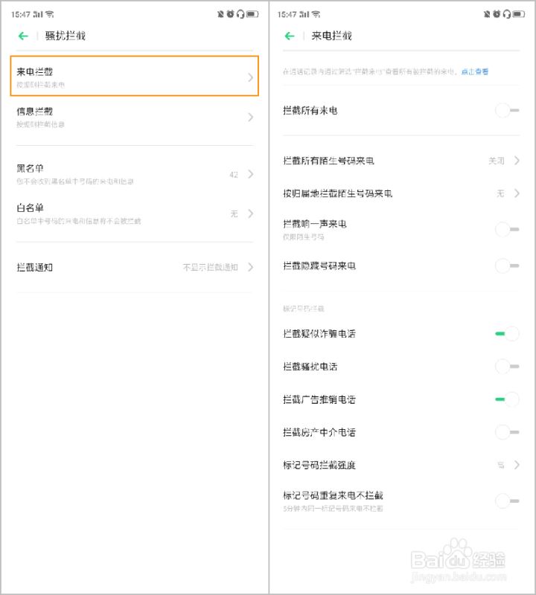This screenshot has height=595, width=536.
Task: Enable 拦截隐藏号码来电 switch
Action: pos(507,266)
